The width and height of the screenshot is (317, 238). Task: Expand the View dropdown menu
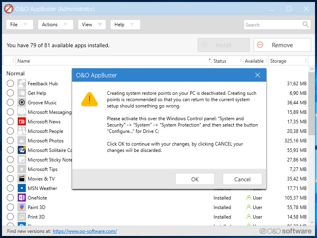tap(92, 25)
